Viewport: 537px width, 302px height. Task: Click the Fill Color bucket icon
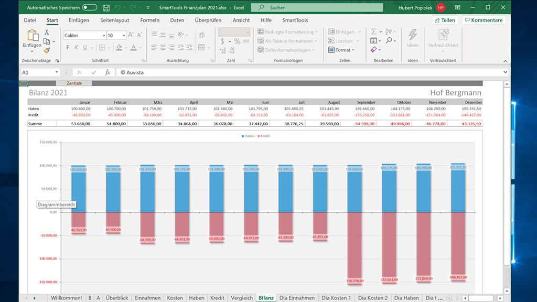119,47
